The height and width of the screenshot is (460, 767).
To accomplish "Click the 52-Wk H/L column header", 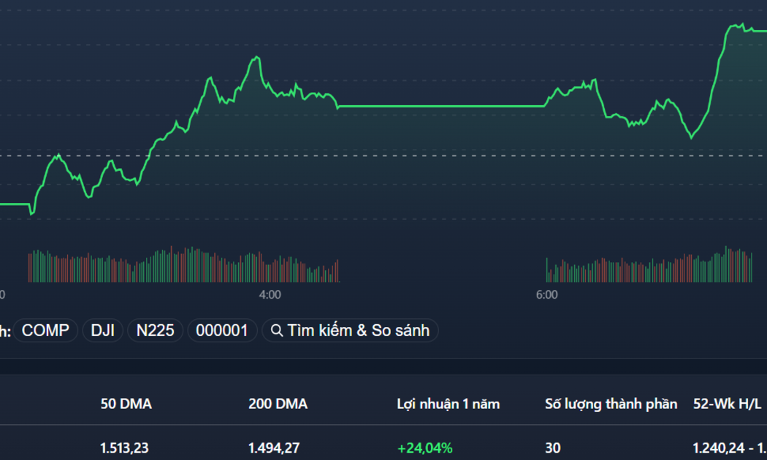I will (728, 404).
